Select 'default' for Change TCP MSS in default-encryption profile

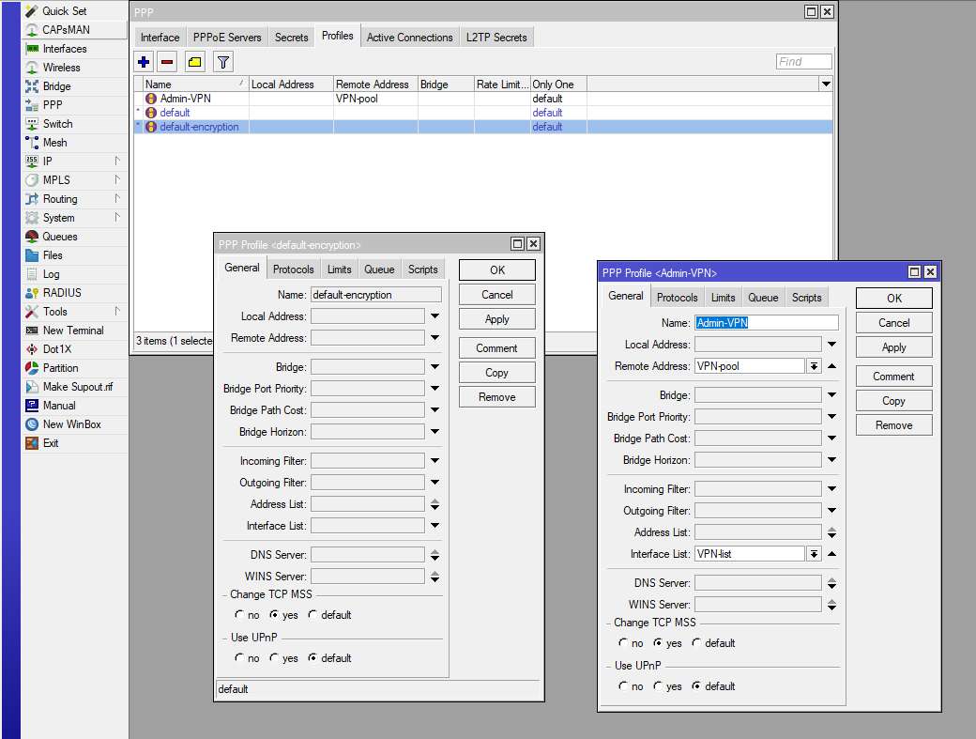[x=313, y=614]
